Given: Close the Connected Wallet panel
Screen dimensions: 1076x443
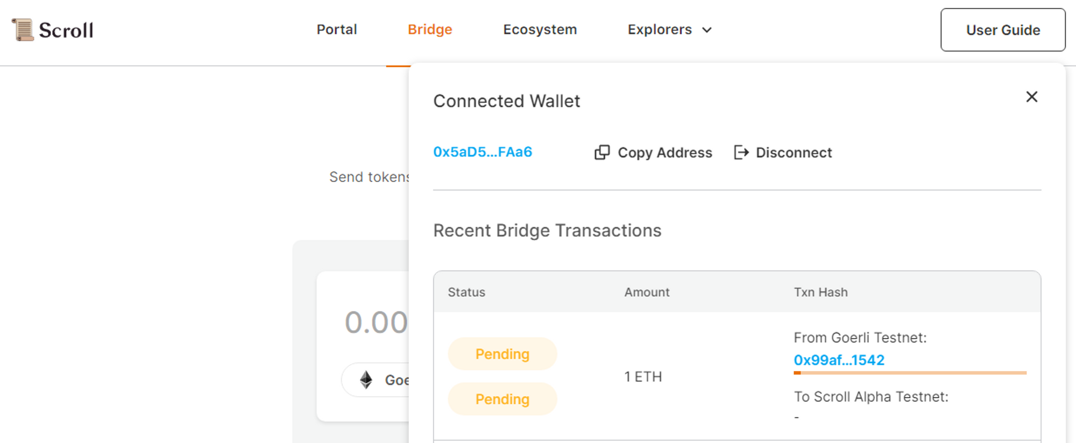Looking at the screenshot, I should click(x=1031, y=97).
